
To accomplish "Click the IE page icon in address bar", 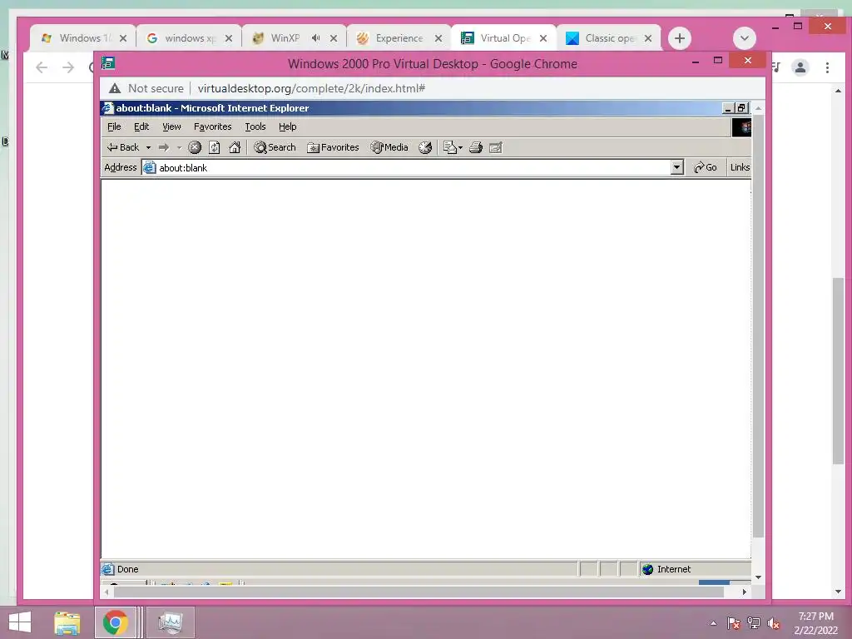I will [x=149, y=167].
